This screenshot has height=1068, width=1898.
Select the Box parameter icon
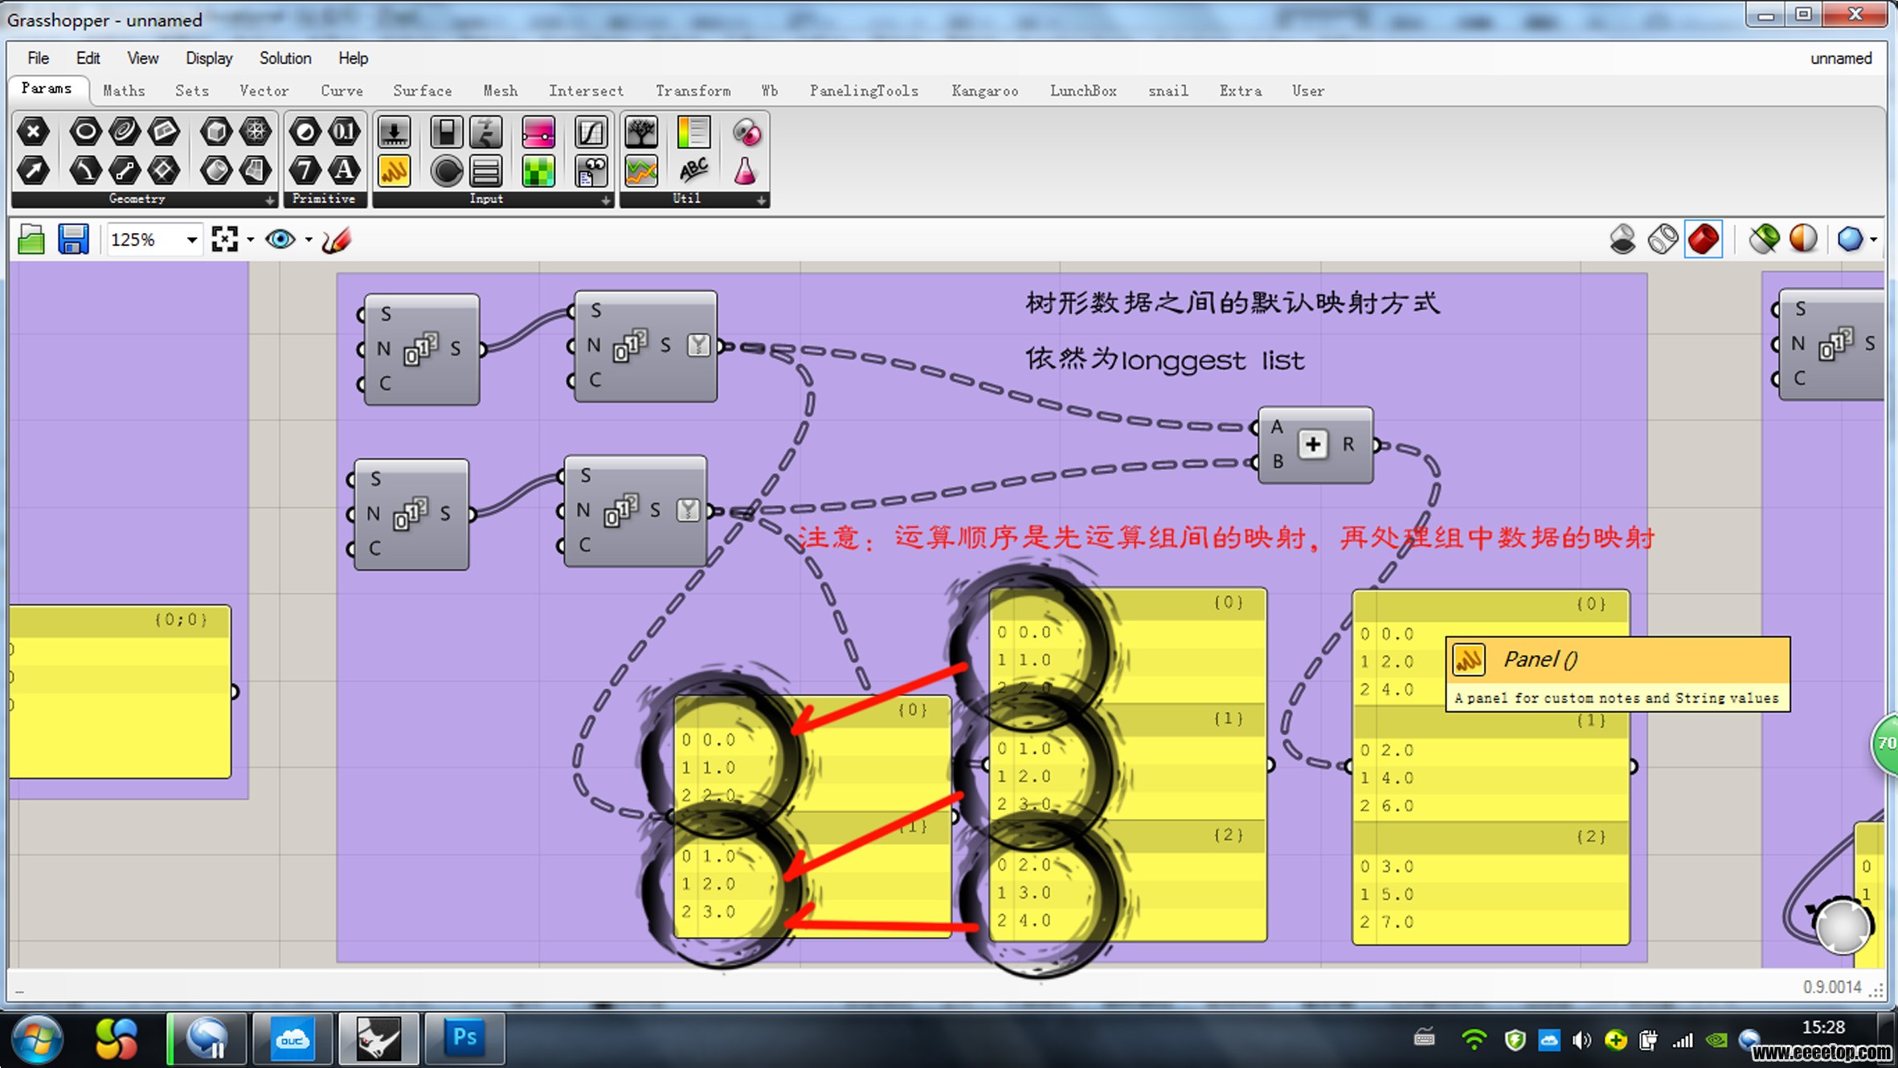[x=215, y=131]
